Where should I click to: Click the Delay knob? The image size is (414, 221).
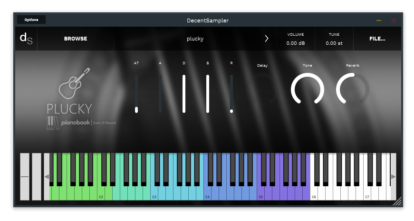[262, 89]
